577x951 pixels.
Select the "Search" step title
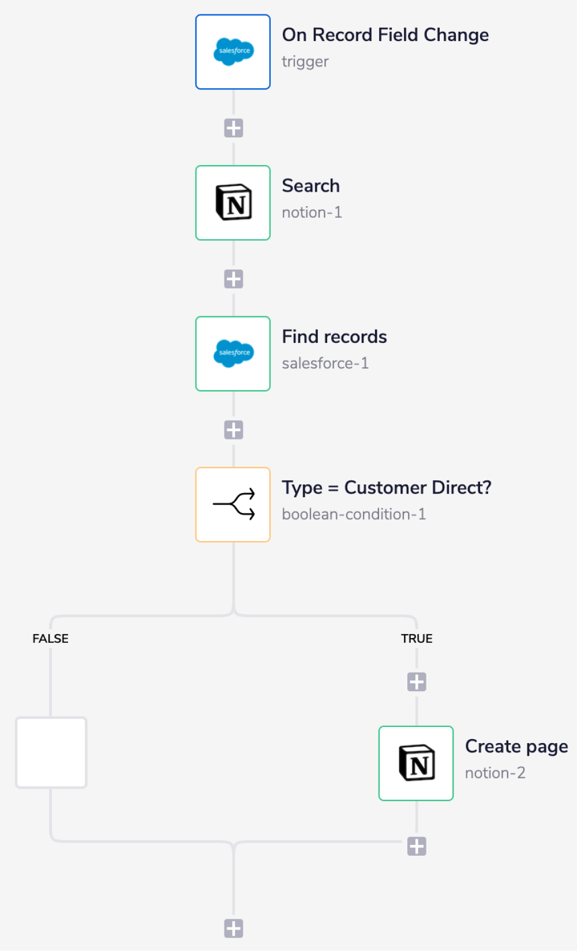(x=310, y=186)
